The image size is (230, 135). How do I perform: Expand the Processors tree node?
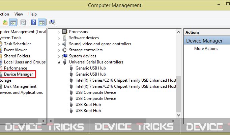pyautogui.click(x=59, y=32)
